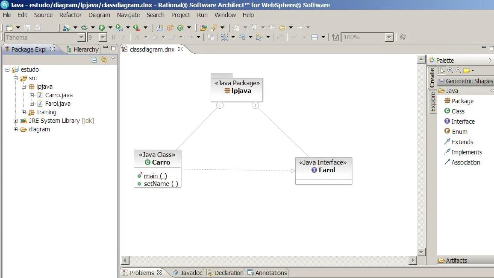Select the Zoom Out tool in Palette
Image resolution: width=494 pixels, height=278 pixels.
coord(458,70)
